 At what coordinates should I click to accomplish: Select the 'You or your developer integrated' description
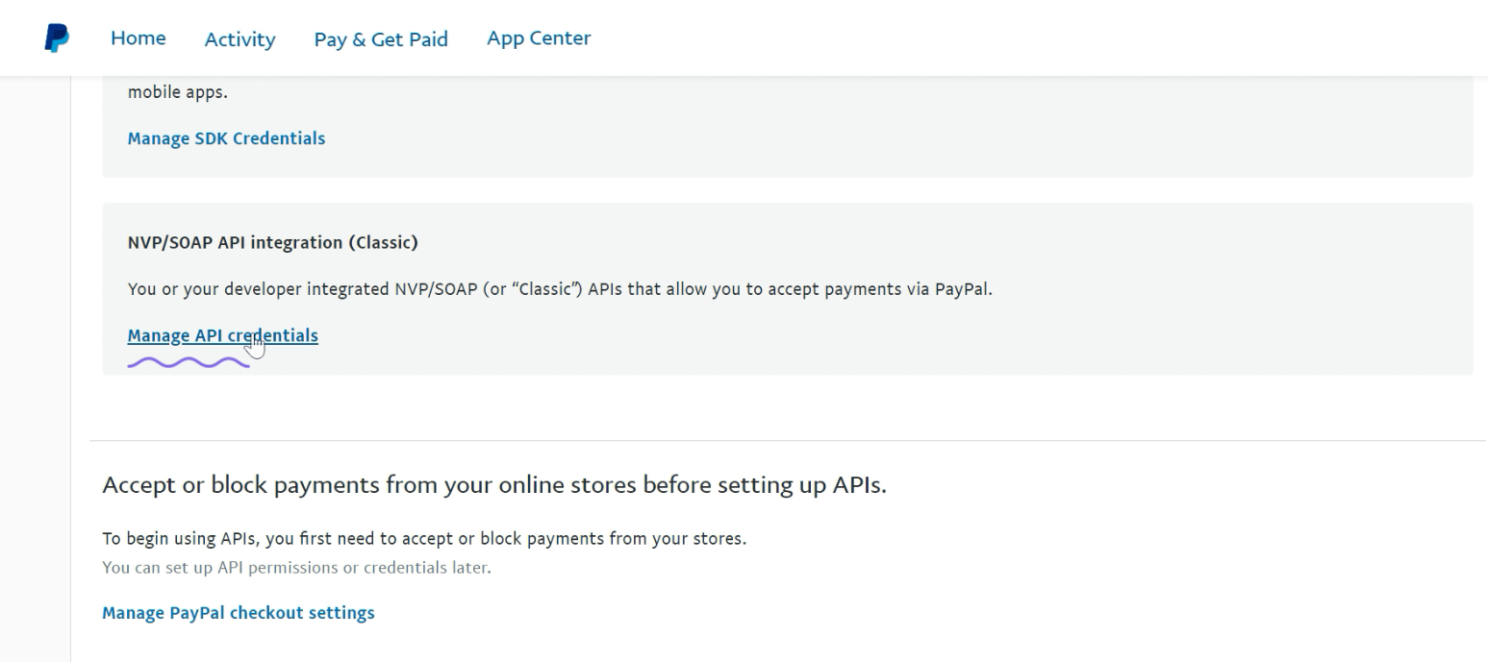click(560, 289)
